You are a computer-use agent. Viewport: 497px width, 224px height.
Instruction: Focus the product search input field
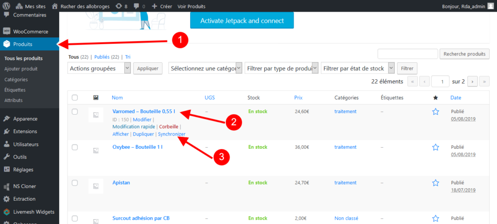click(408, 54)
